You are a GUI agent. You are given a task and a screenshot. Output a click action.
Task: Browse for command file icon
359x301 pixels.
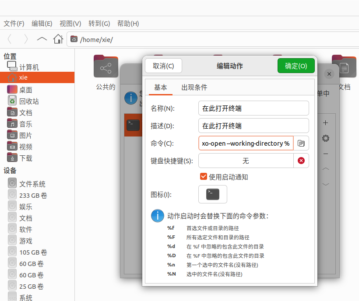301,143
